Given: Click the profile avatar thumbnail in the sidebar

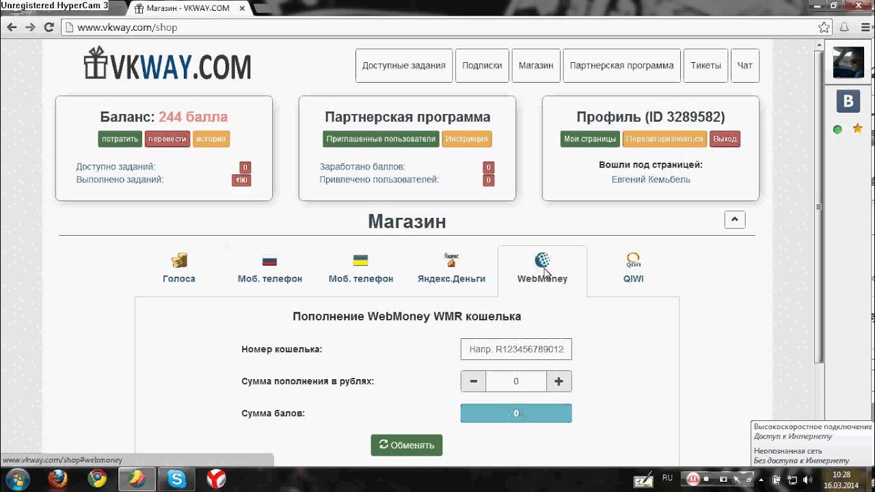Looking at the screenshot, I should (848, 63).
